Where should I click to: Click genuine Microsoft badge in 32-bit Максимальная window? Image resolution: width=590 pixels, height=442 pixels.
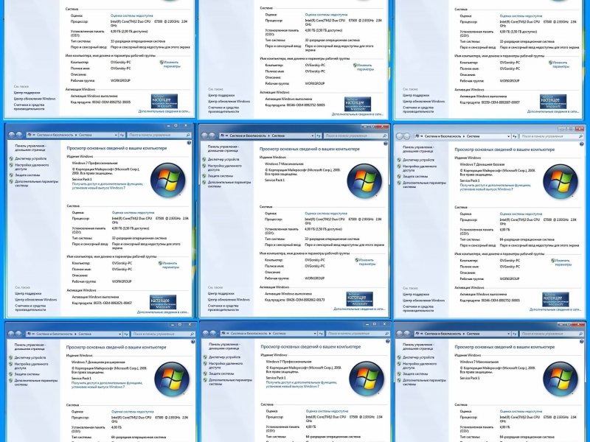(359, 299)
